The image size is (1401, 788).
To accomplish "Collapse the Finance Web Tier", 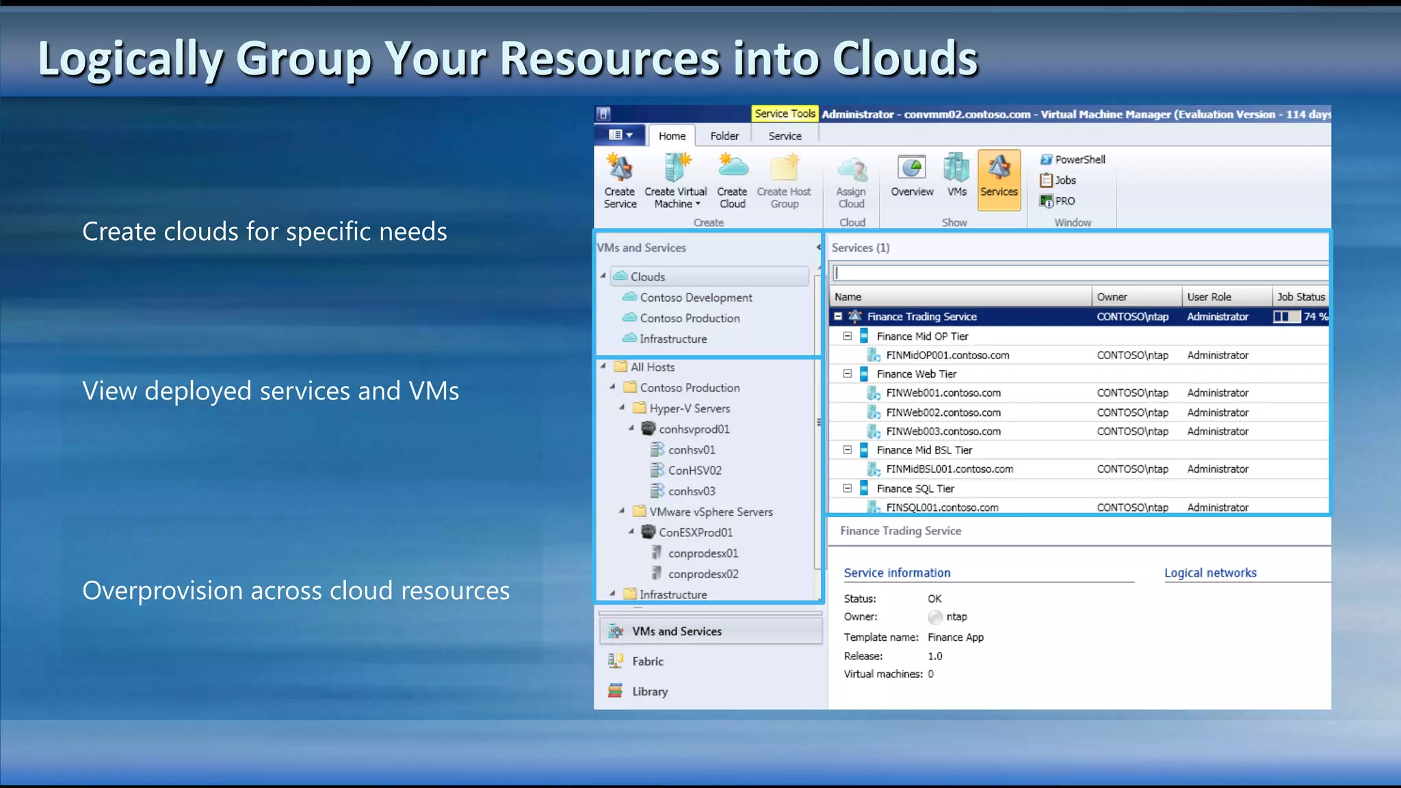I will 848,373.
